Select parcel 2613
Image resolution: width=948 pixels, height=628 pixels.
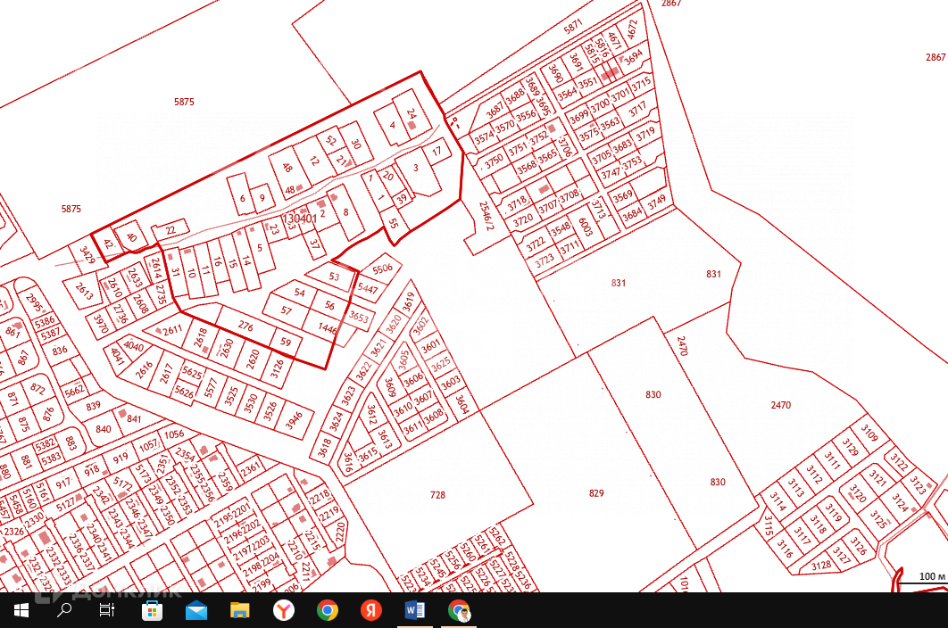[x=84, y=292]
